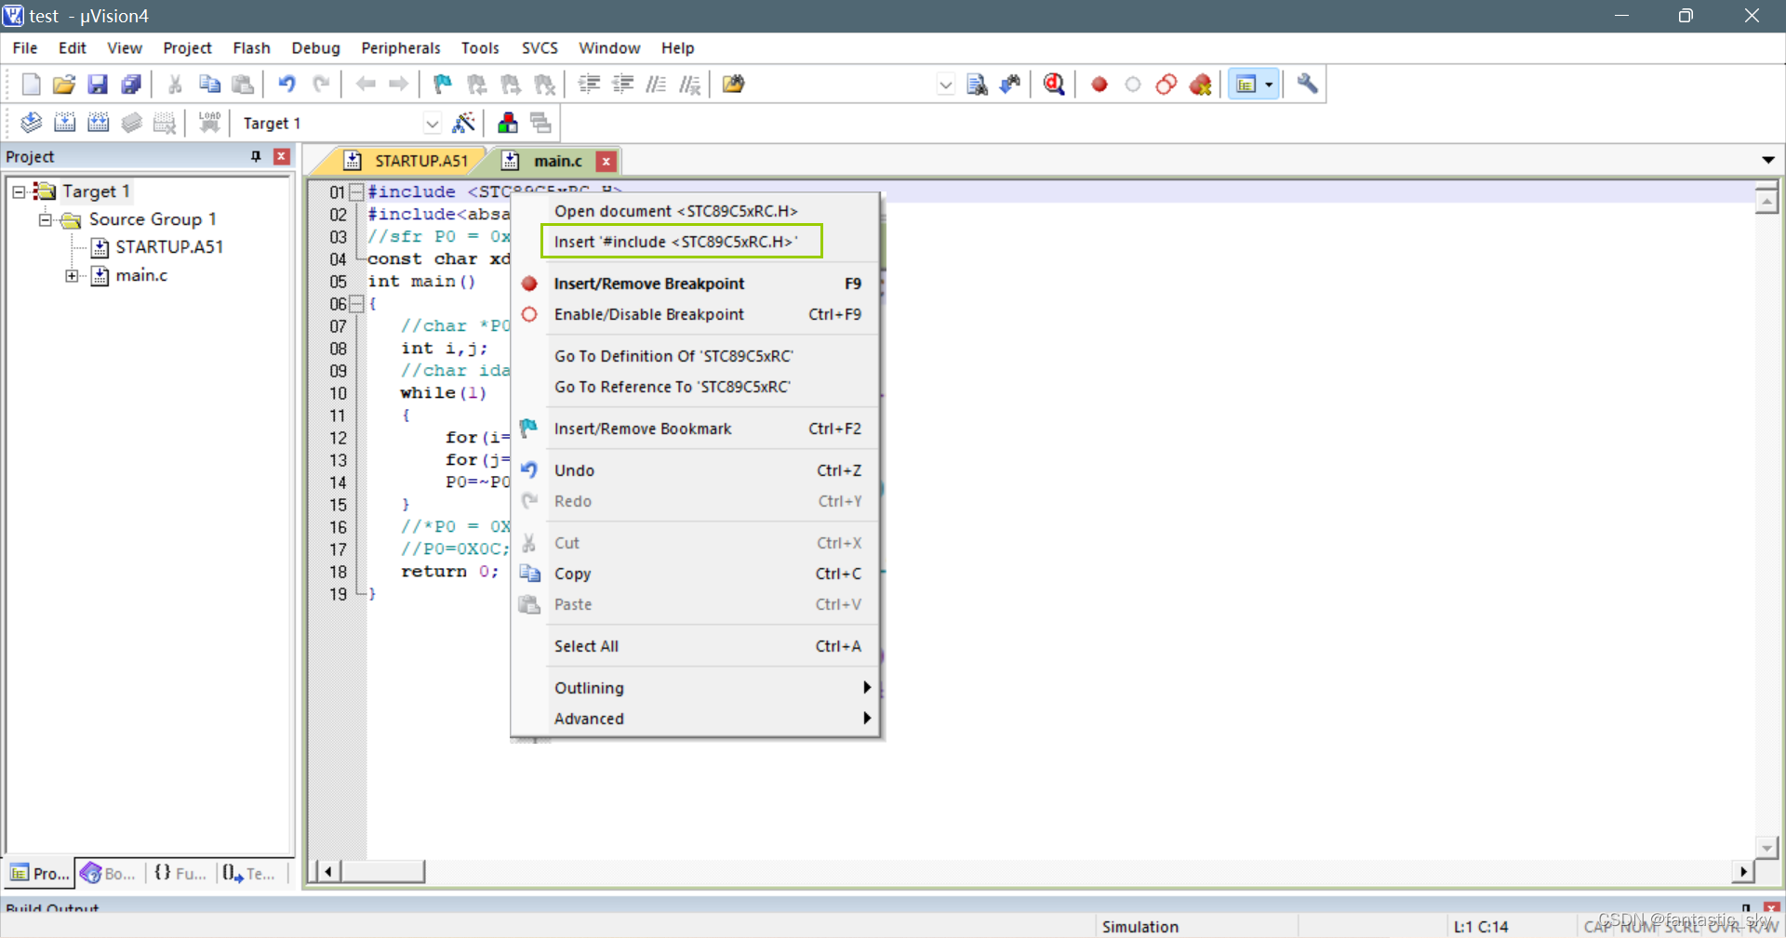Click the Indent selection icon
The height and width of the screenshot is (938, 1786).
tap(589, 85)
